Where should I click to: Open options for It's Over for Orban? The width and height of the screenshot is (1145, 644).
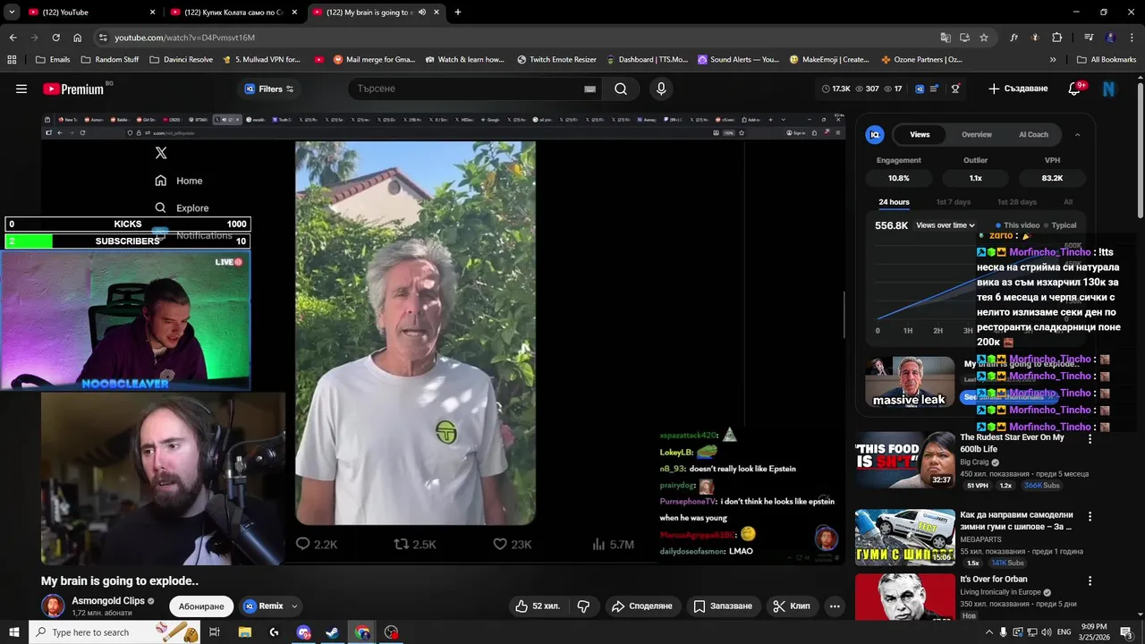[1090, 580]
